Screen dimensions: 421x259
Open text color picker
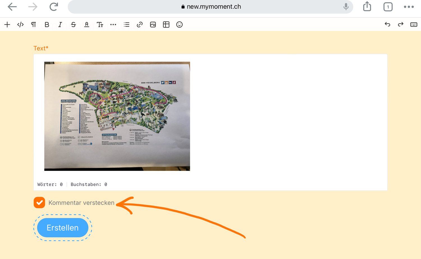click(87, 25)
